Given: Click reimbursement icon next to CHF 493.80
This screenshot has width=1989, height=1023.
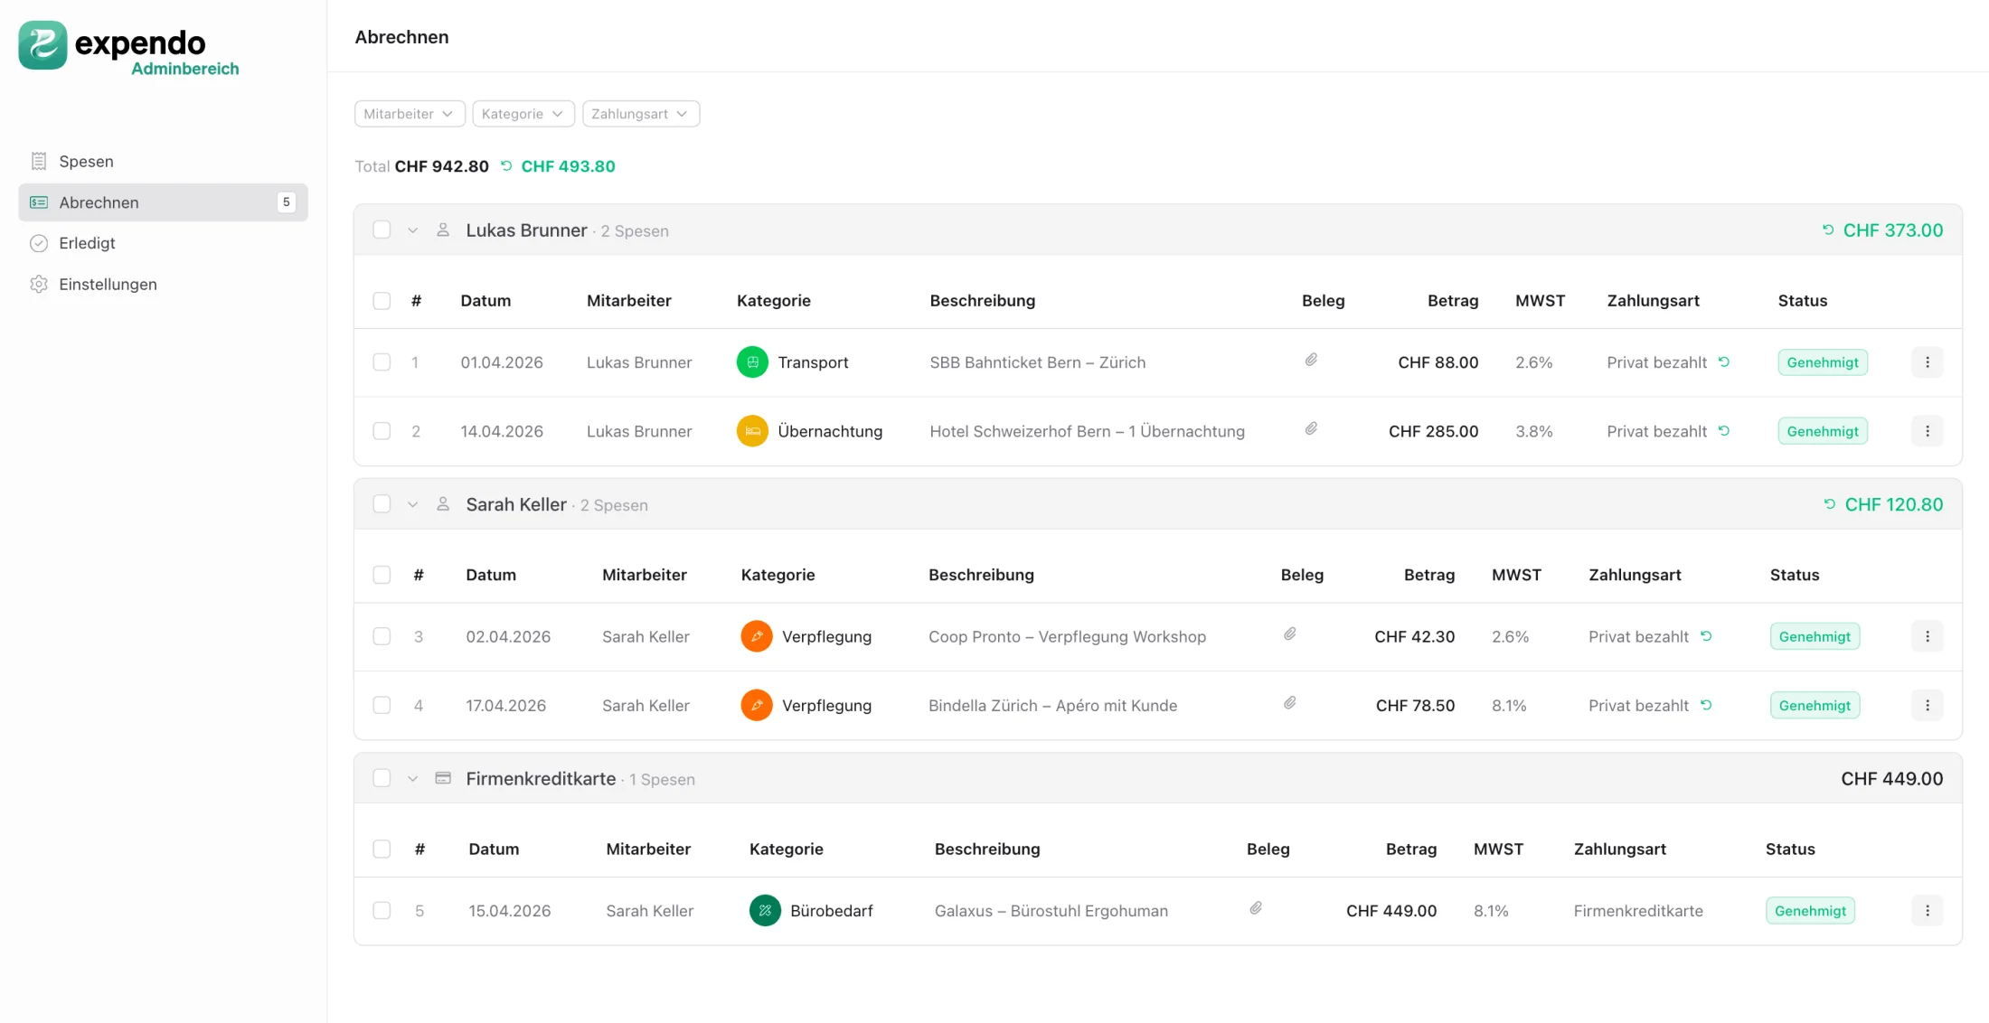Looking at the screenshot, I should 506,166.
